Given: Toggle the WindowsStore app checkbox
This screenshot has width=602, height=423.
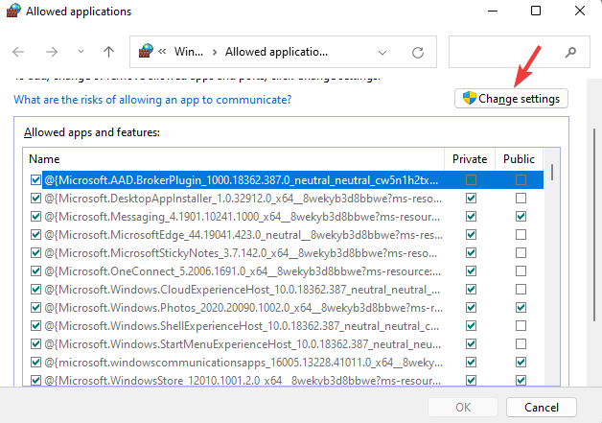Looking at the screenshot, I should click(35, 381).
